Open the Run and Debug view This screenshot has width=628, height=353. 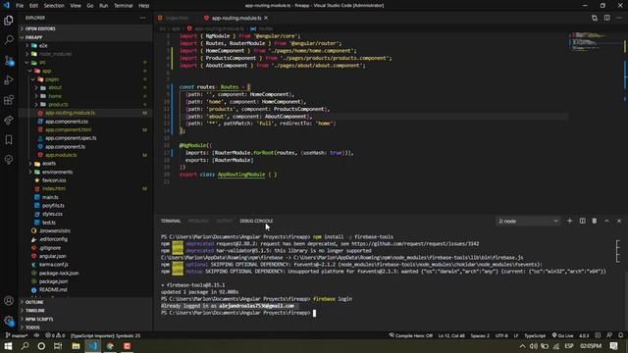pyautogui.click(x=9, y=80)
